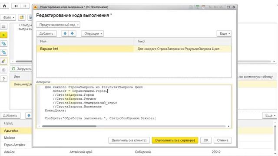Click the во временную таблицу column header
The image size is (278, 156).
(x=256, y=77)
